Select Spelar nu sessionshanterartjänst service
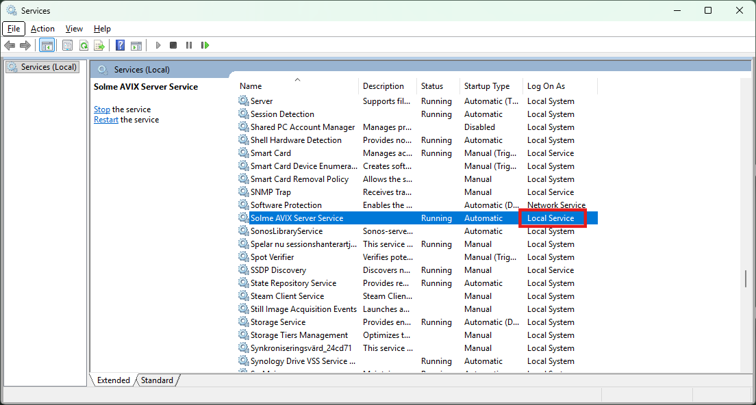 304,244
